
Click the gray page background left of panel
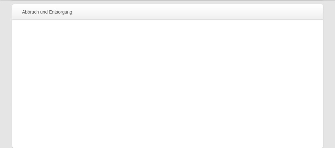pyautogui.click(x=6, y=75)
